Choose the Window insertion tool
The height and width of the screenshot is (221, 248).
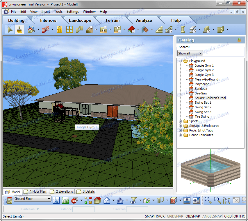[x=69, y=29]
